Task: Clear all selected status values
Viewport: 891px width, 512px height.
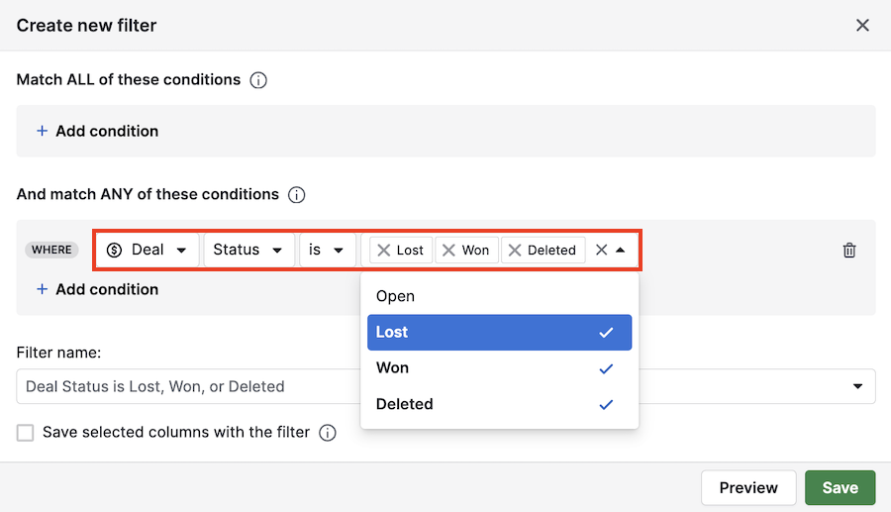Action: point(601,251)
